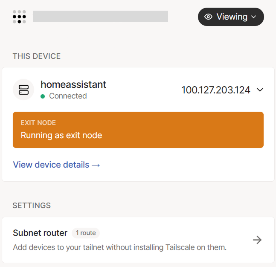Click the Tailscale dots logo
This screenshot has width=276, height=267.
19,17
